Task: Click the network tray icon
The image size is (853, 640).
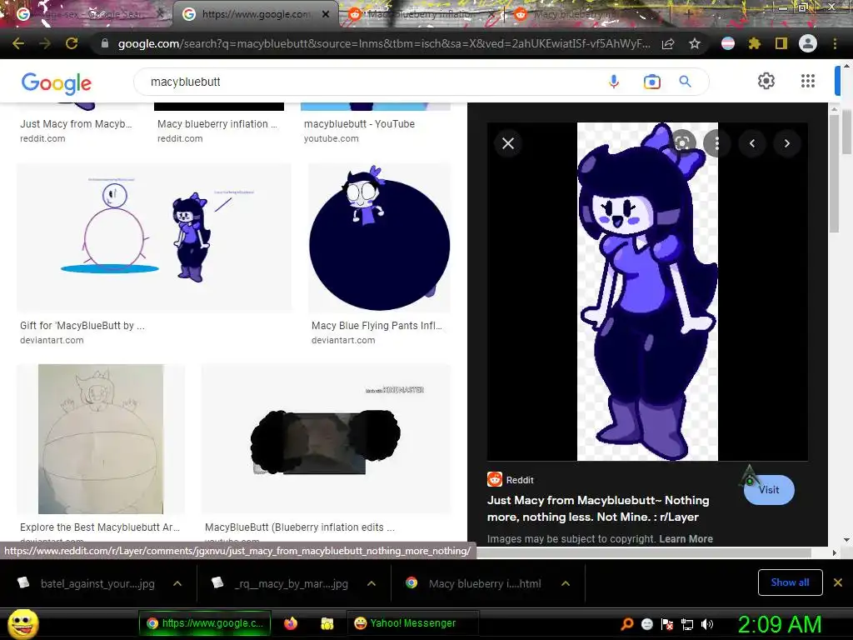Action: [x=687, y=624]
